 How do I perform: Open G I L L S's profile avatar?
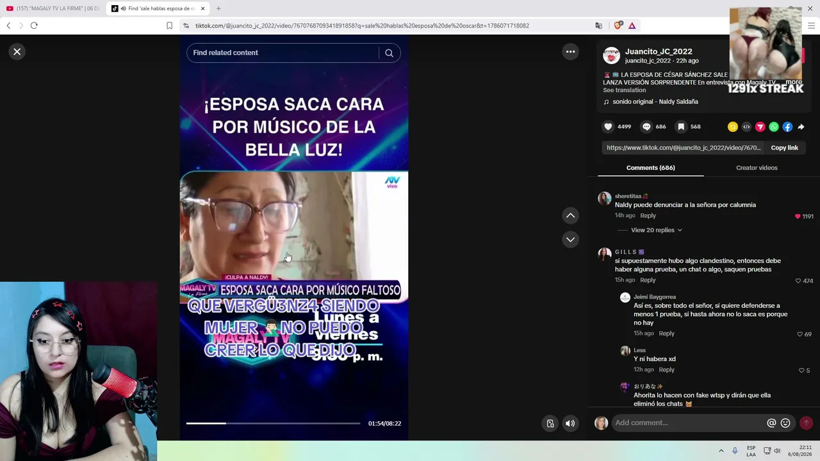click(x=604, y=255)
